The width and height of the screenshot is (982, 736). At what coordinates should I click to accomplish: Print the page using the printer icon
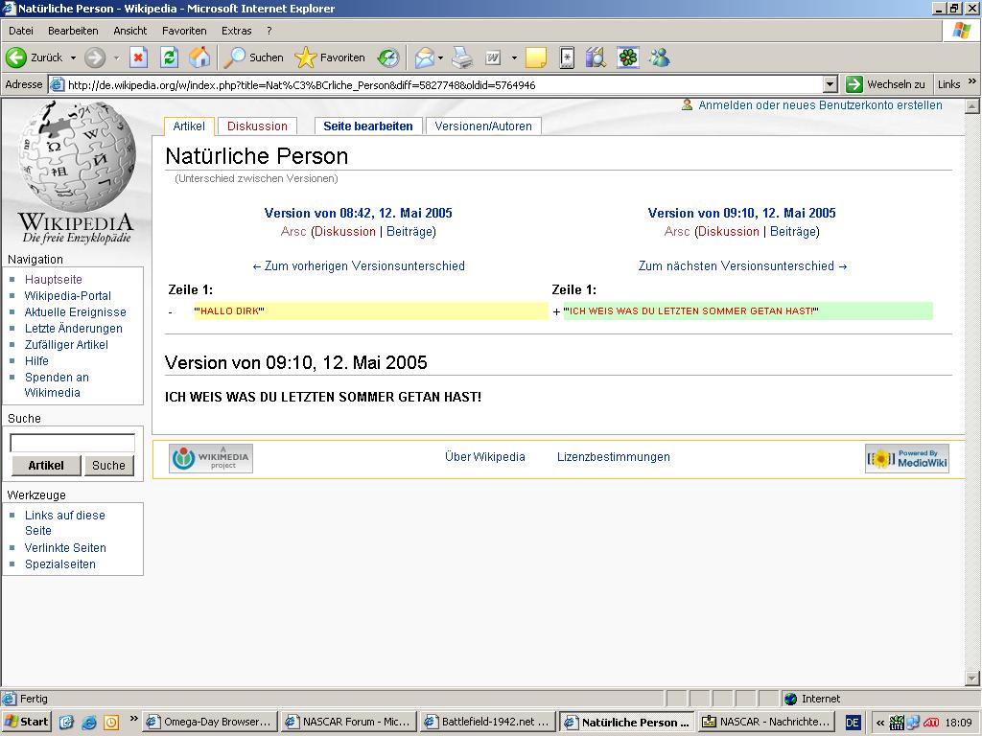(x=463, y=57)
